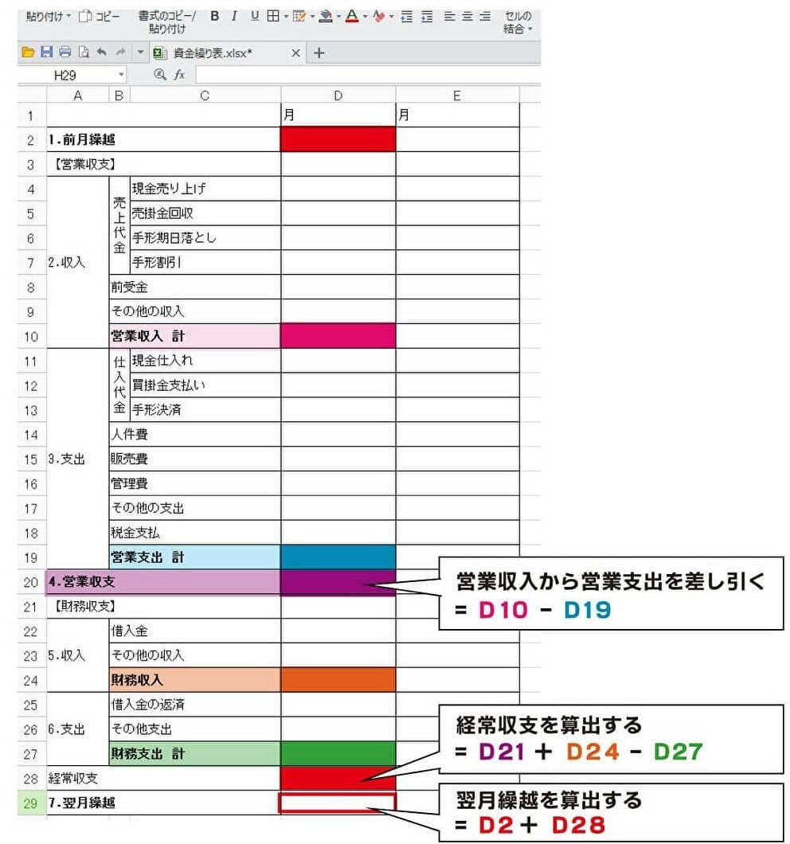The height and width of the screenshot is (844, 790).
Task: Select the purple cell D20 営業収支
Action: tap(338, 582)
